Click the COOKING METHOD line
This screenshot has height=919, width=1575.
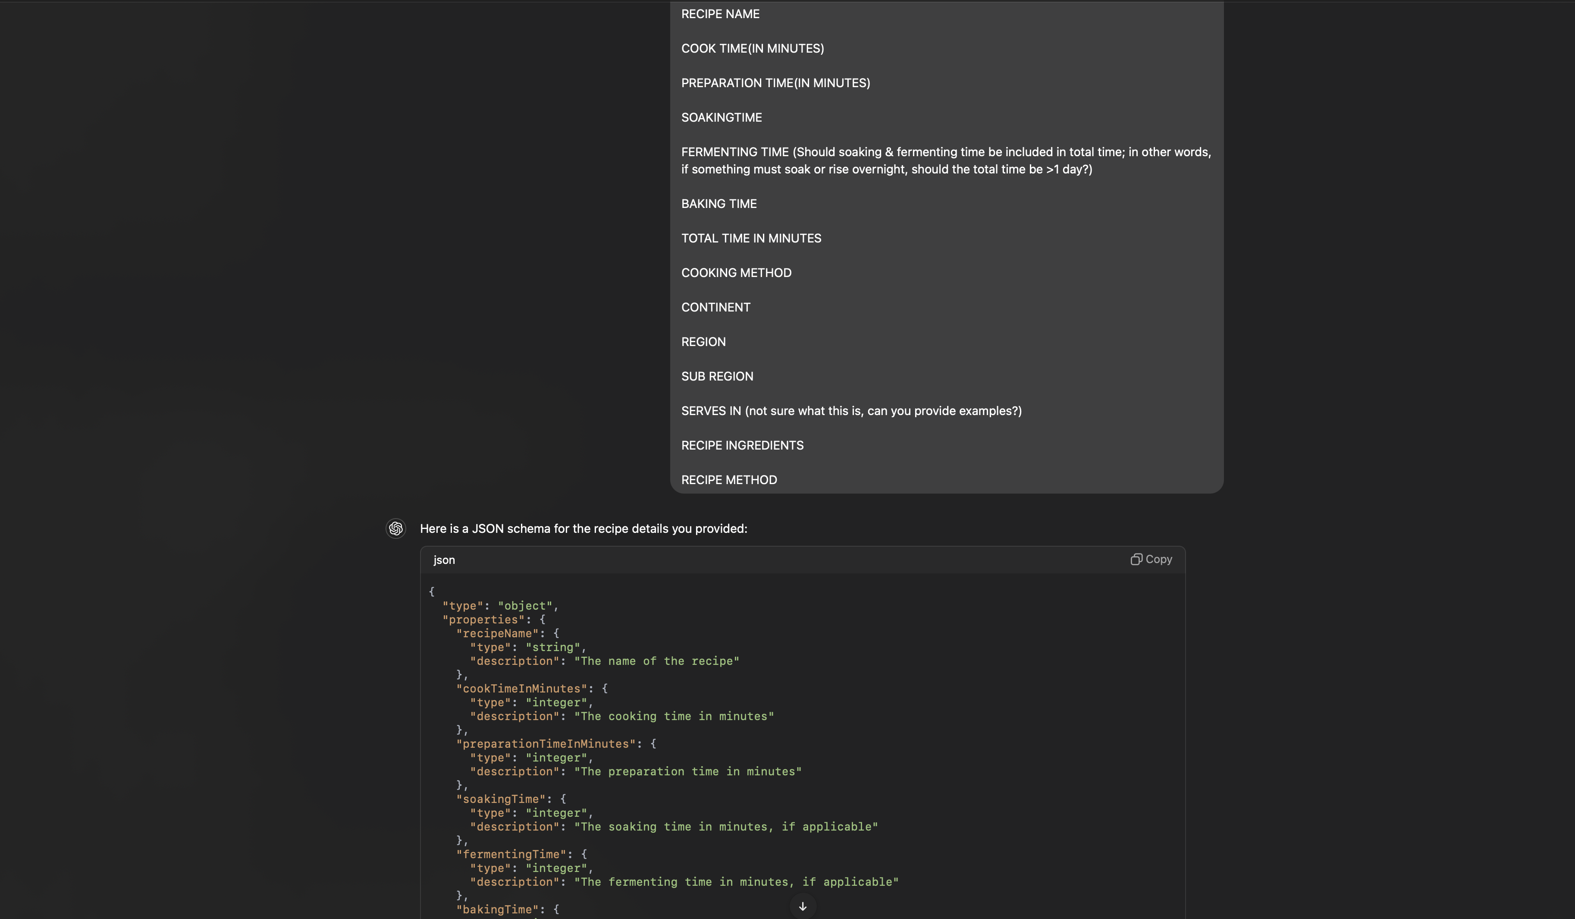(x=736, y=273)
